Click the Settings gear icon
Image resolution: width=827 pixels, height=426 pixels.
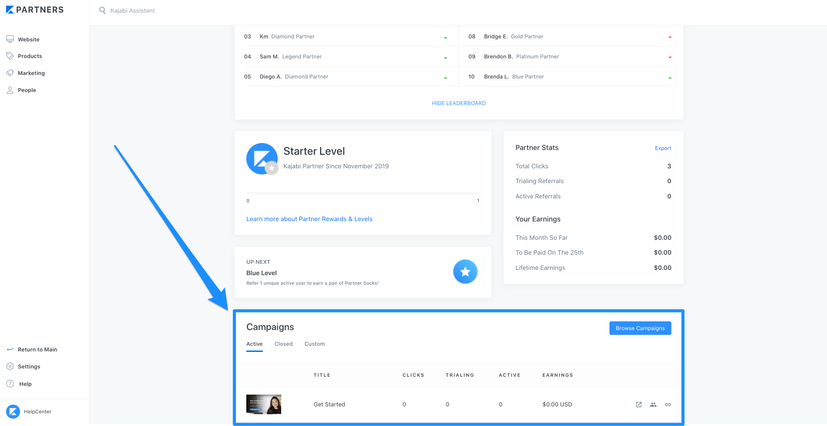coord(10,366)
